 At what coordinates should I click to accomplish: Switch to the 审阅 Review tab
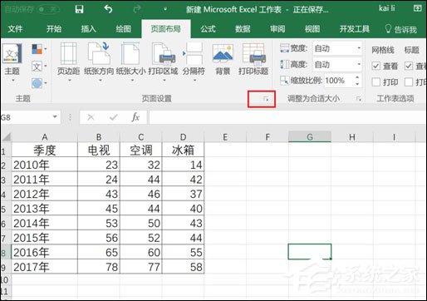(277, 29)
